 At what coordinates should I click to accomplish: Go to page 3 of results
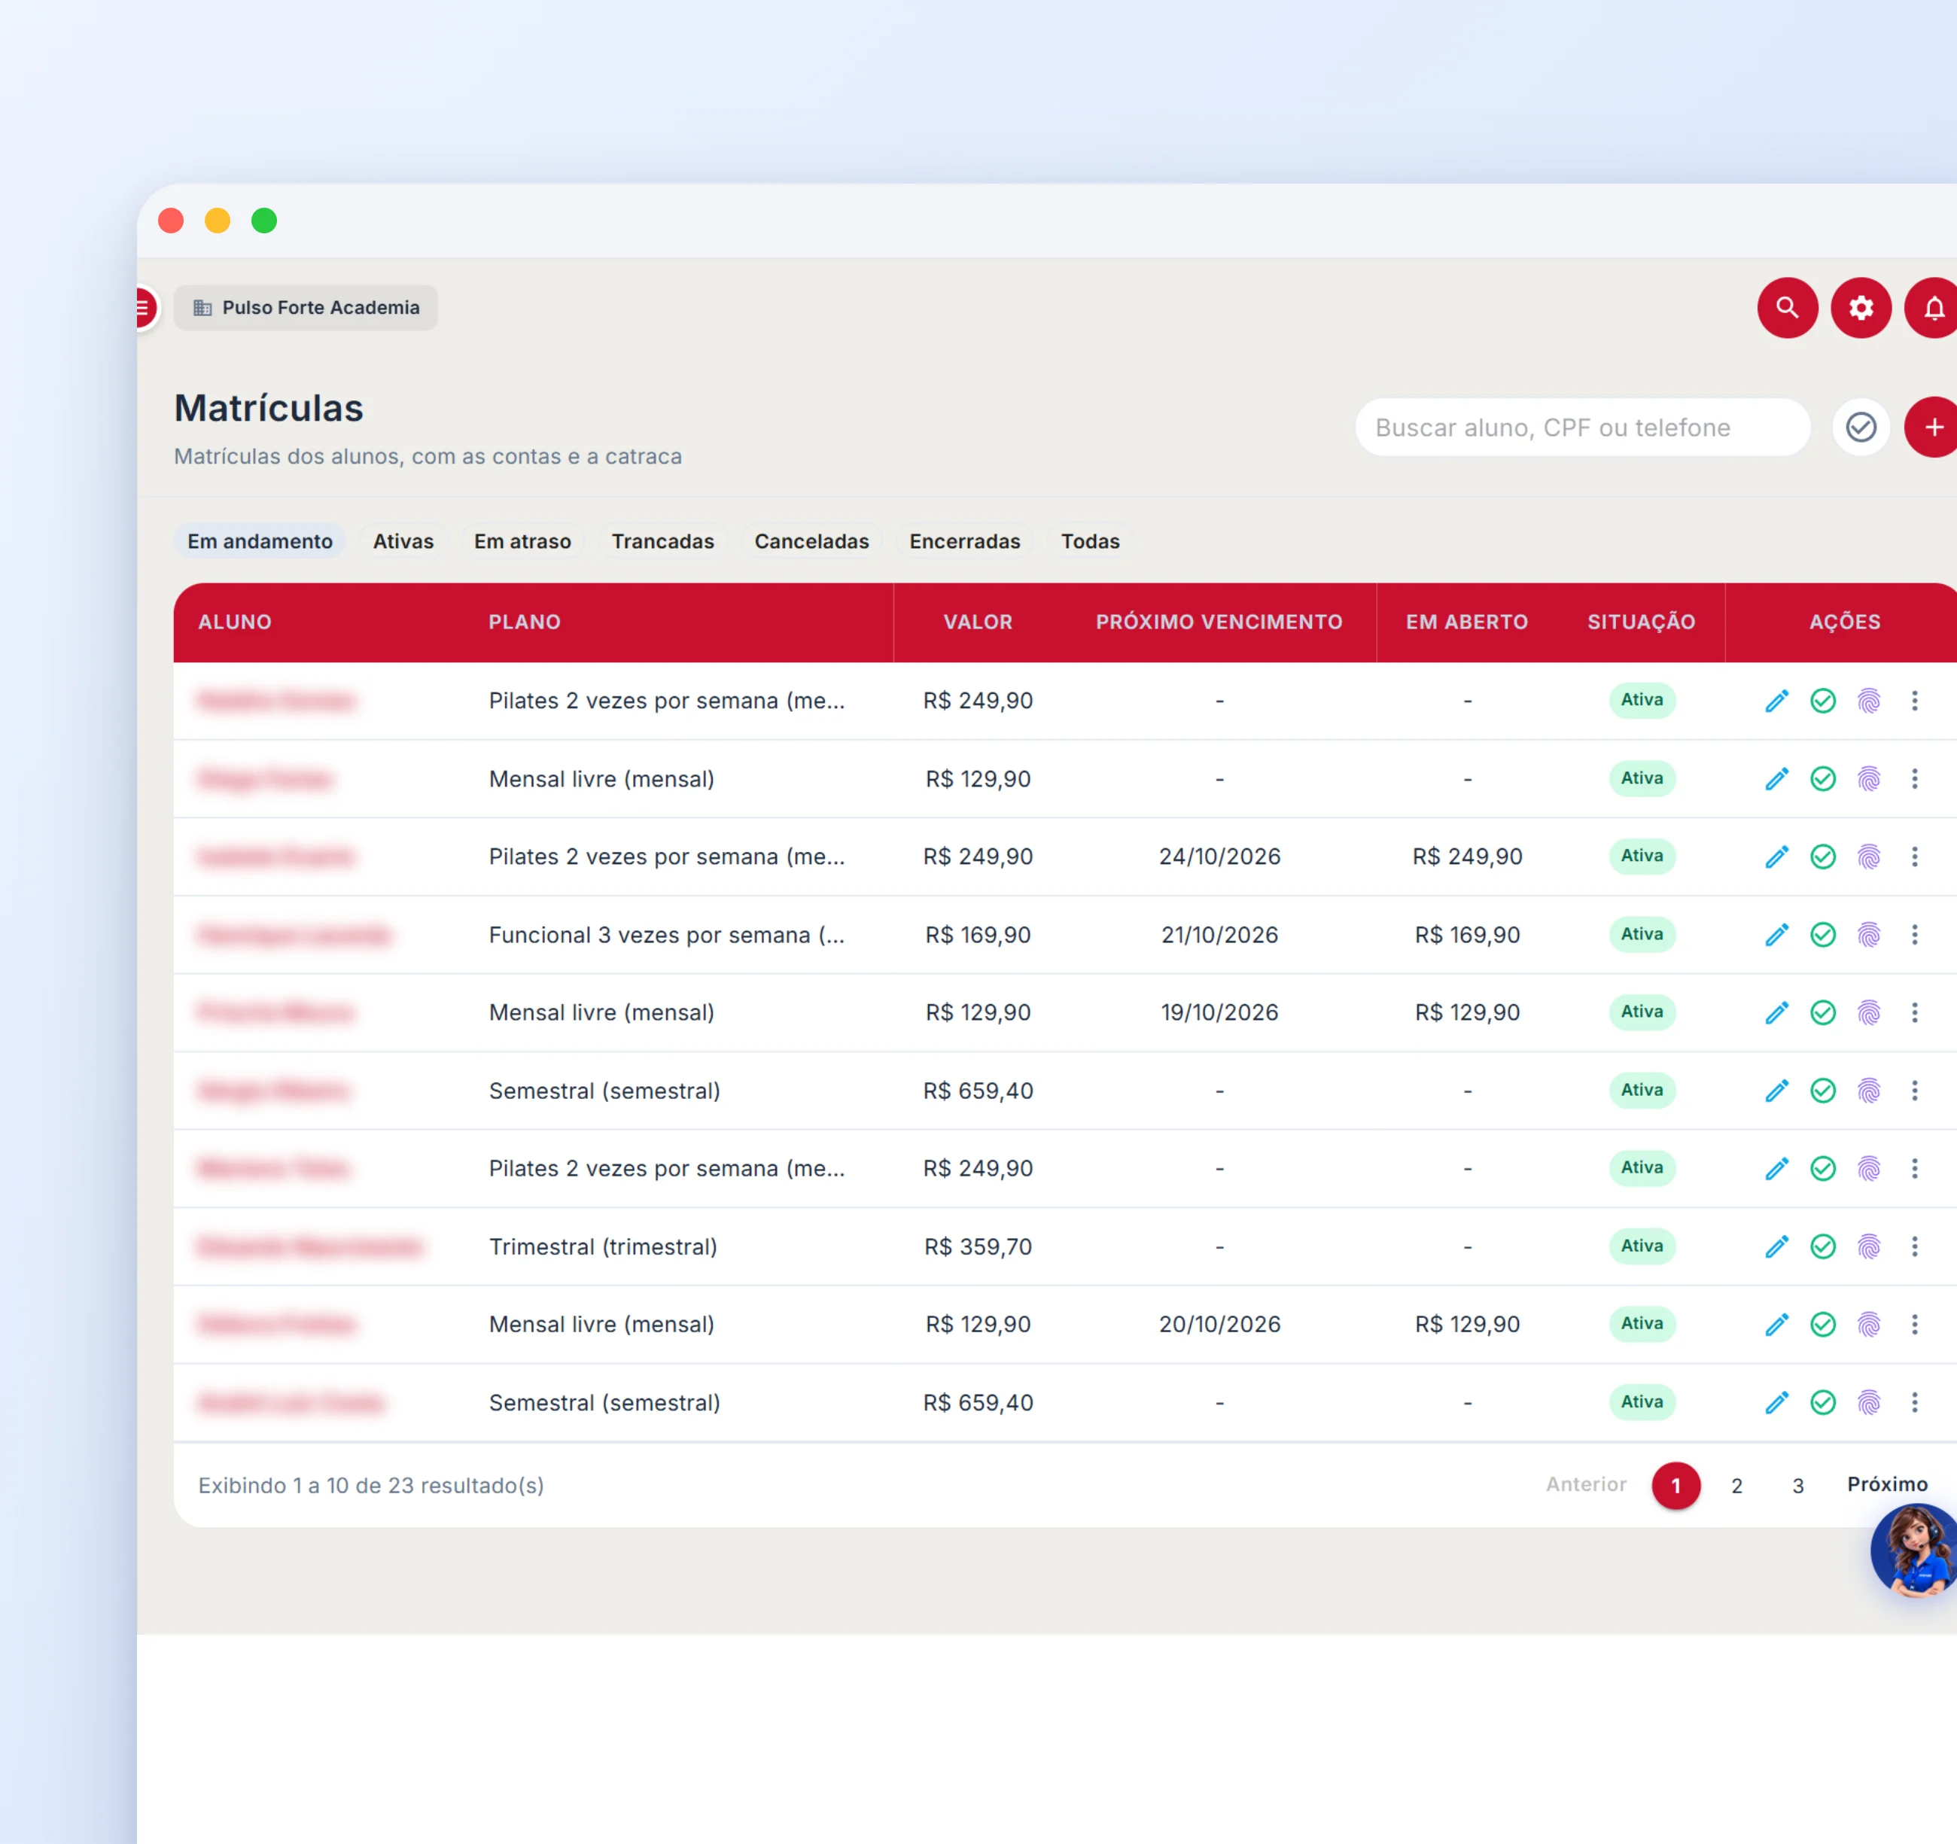(1797, 1486)
